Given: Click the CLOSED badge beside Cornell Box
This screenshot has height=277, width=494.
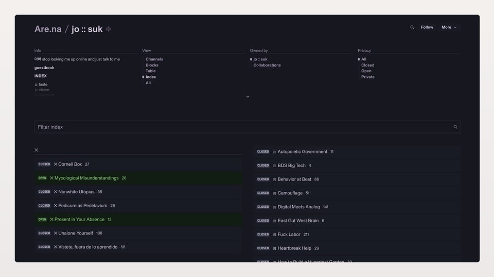Looking at the screenshot, I should click(x=44, y=164).
